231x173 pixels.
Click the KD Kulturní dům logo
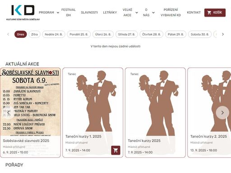(x=23, y=13)
